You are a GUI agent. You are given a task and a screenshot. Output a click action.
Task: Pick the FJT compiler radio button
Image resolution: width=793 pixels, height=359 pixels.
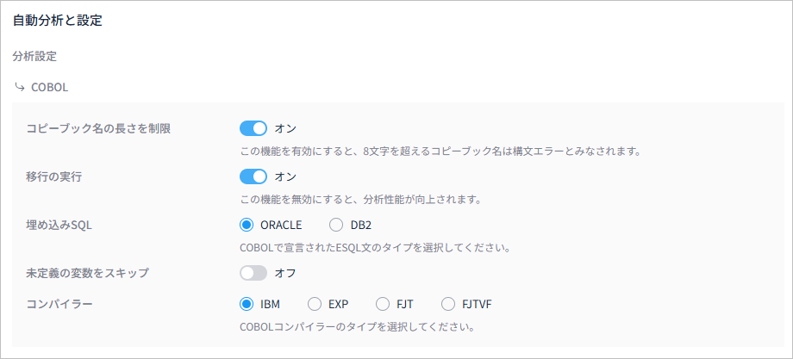coord(383,304)
